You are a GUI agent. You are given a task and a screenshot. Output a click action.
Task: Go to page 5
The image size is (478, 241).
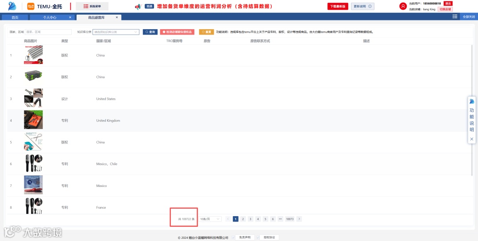(266, 219)
